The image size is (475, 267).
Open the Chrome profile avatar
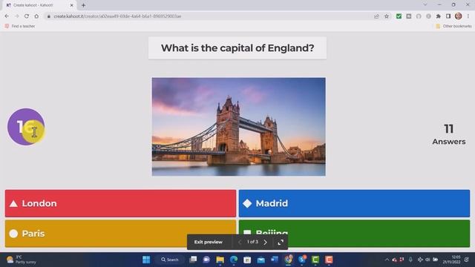459,16
